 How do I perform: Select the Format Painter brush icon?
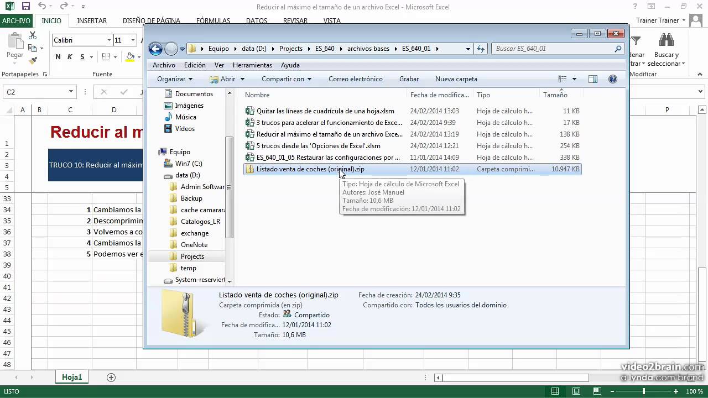pos(33,60)
